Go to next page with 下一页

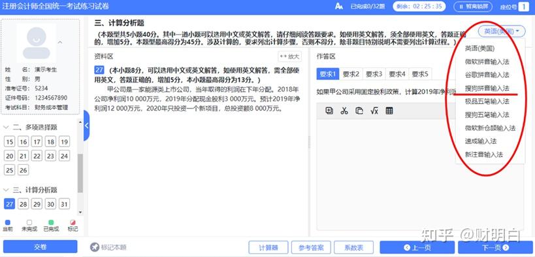click(x=494, y=247)
